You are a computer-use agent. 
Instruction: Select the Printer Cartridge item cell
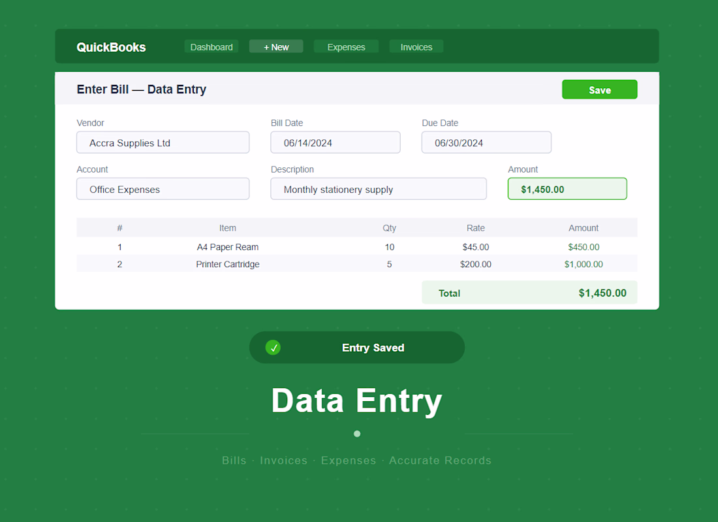click(228, 264)
